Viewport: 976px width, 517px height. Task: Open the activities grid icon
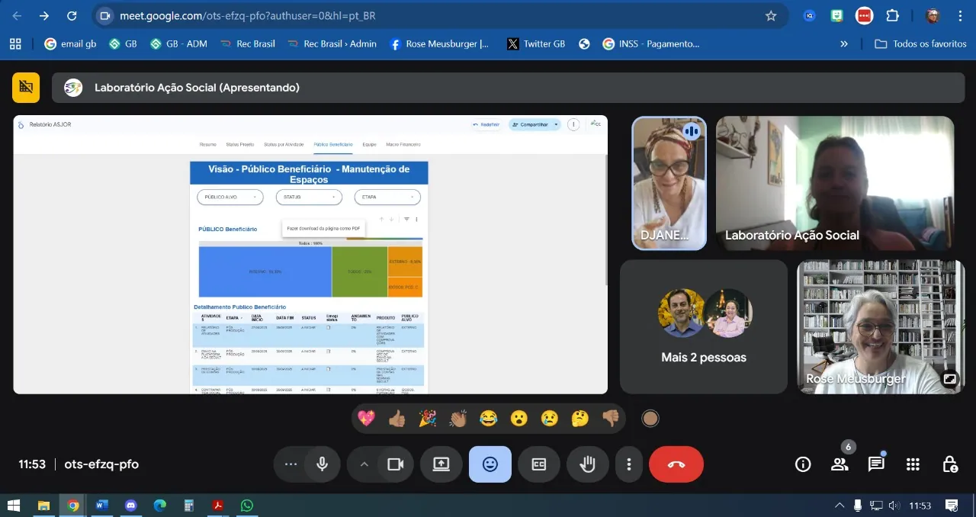coord(913,464)
